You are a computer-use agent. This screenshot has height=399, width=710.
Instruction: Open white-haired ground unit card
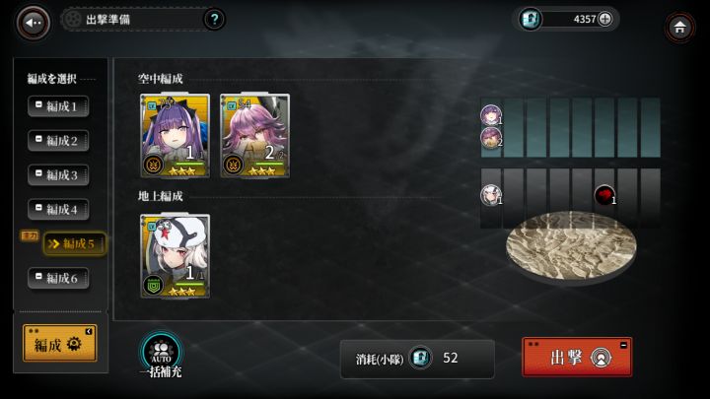[x=175, y=256]
